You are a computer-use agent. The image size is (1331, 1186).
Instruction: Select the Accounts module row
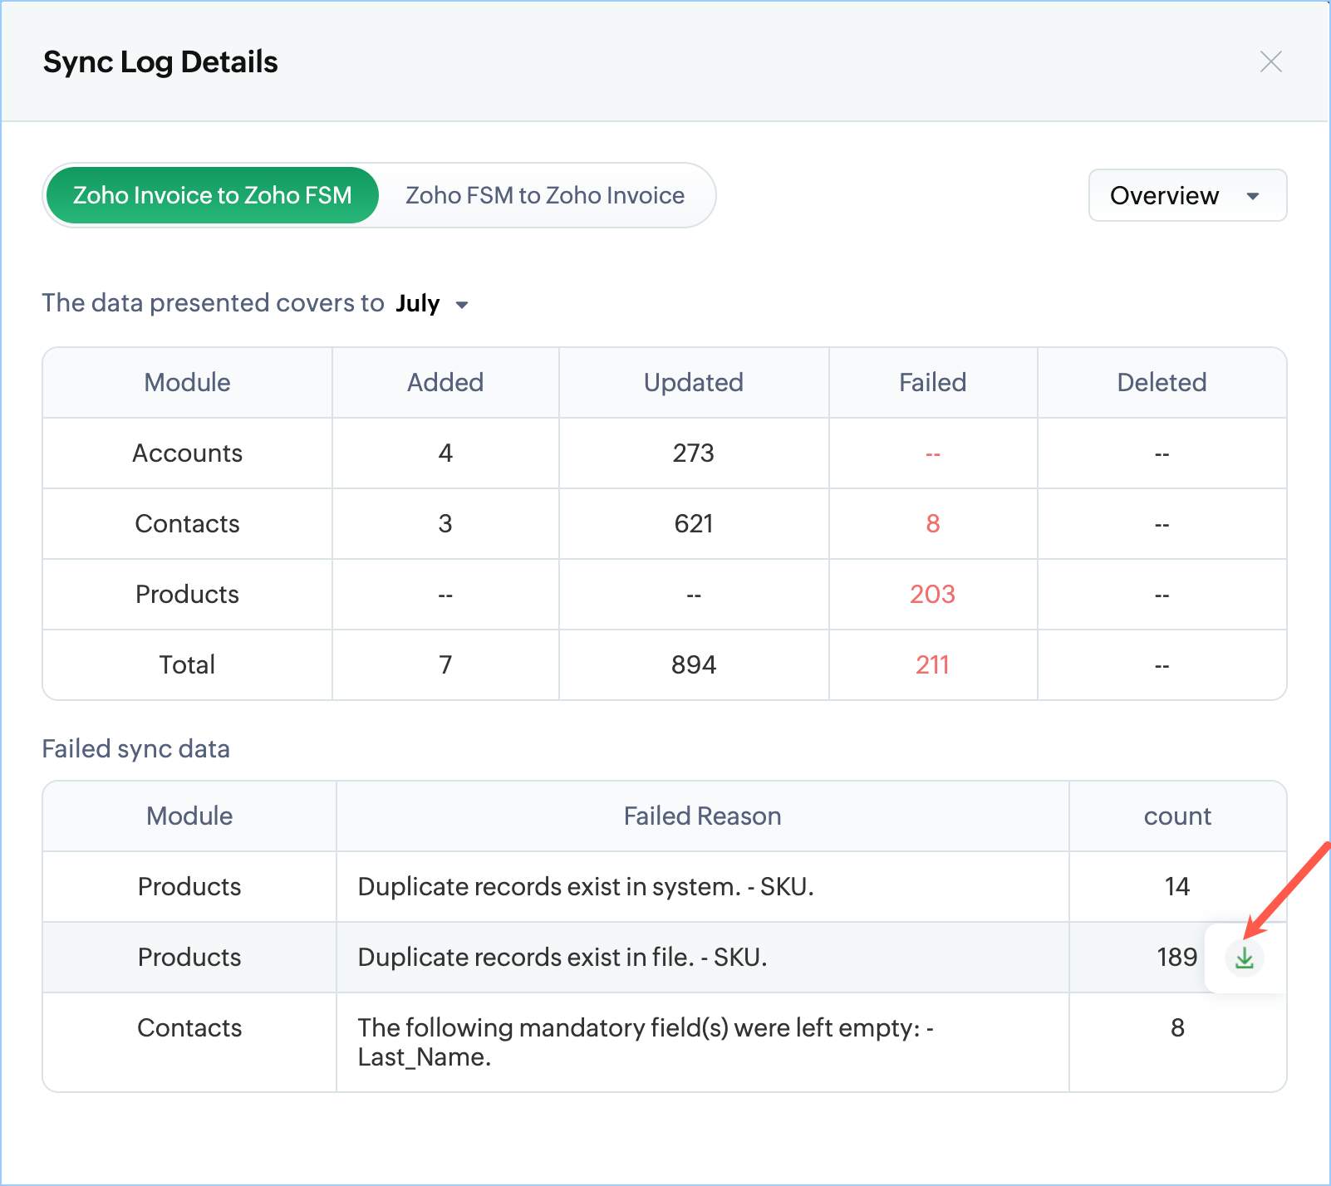coord(188,453)
